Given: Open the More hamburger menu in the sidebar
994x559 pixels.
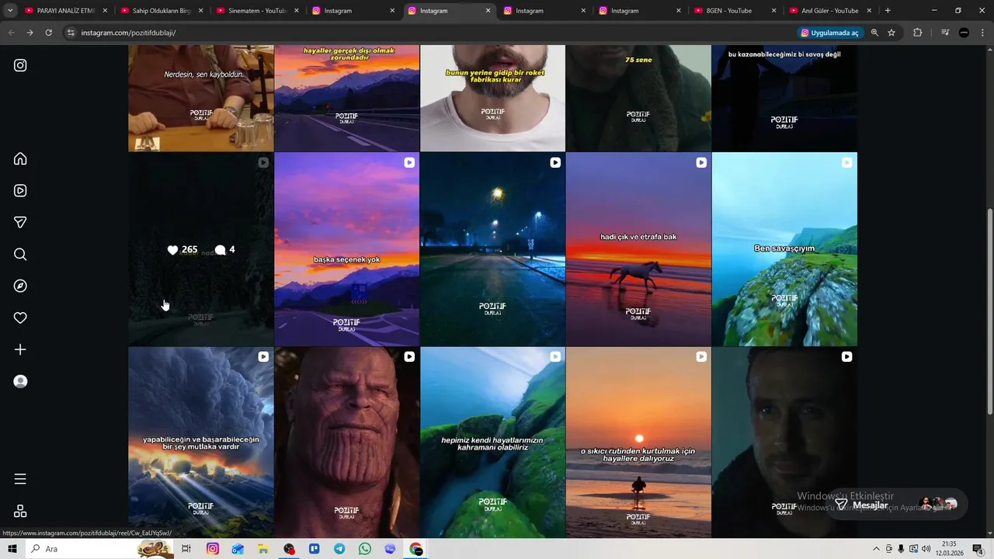Looking at the screenshot, I should point(20,479).
